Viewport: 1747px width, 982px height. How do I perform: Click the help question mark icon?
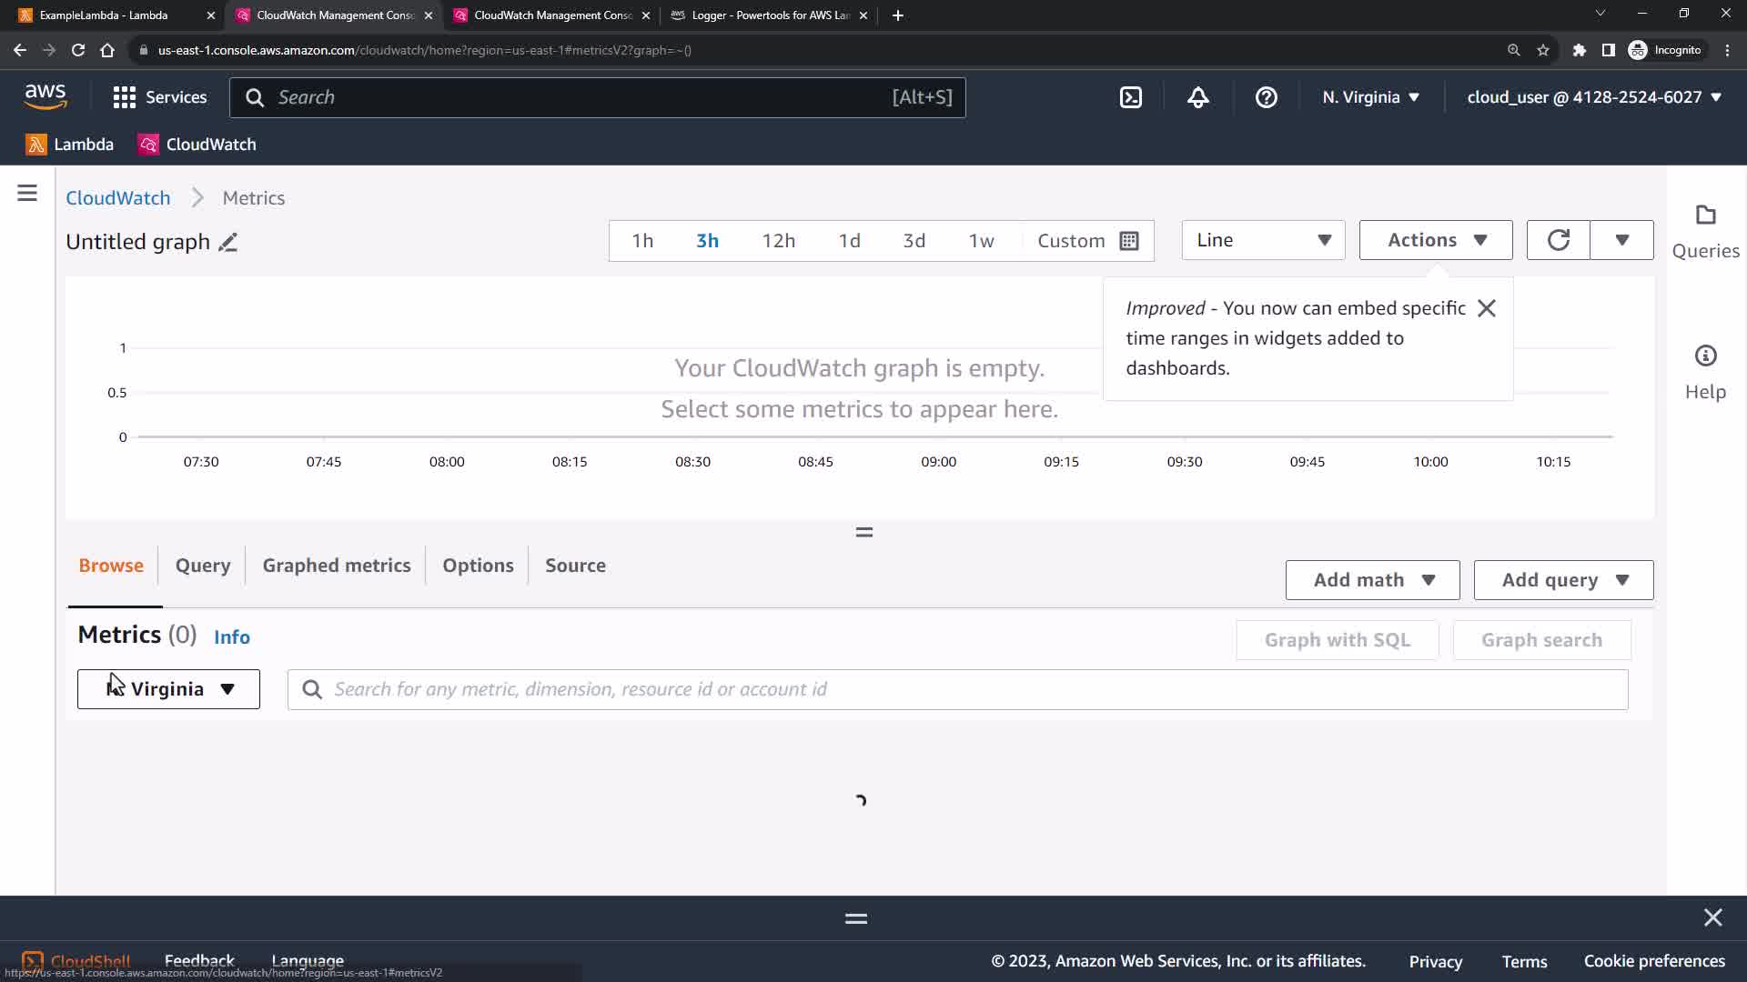tap(1266, 97)
